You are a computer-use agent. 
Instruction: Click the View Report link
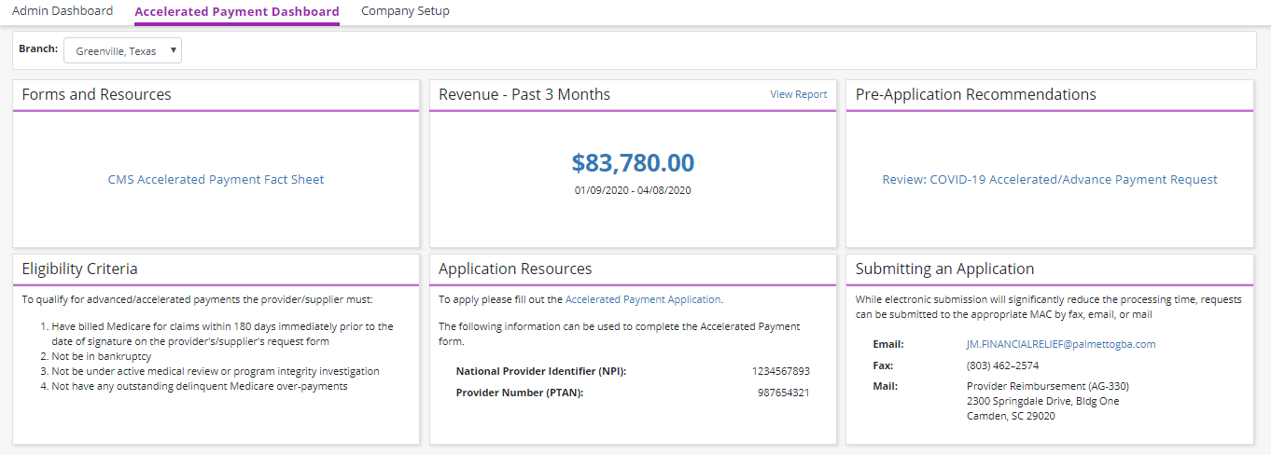coord(798,94)
